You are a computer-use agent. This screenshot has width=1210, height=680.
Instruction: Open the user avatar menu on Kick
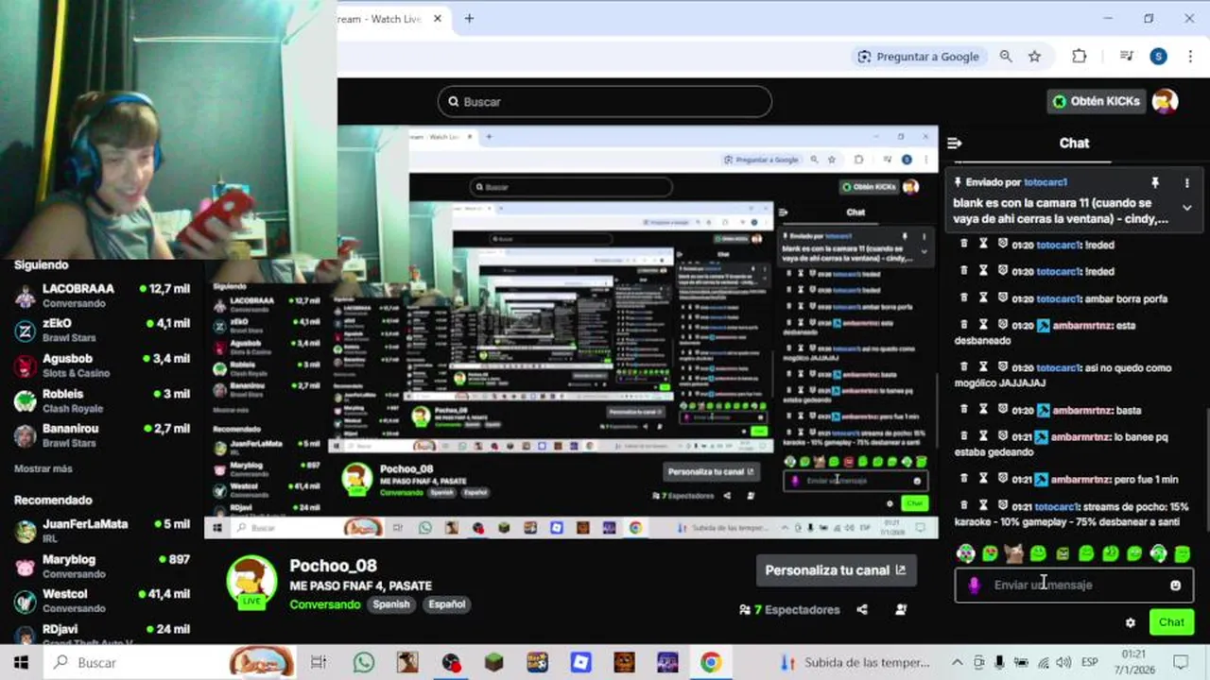pyautogui.click(x=1165, y=101)
